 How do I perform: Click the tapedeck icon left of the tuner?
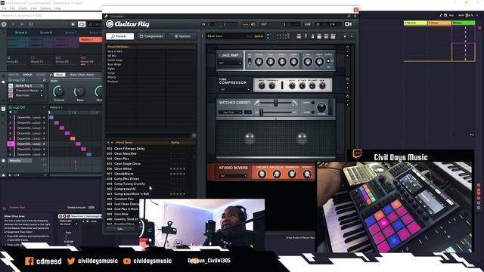(299, 36)
